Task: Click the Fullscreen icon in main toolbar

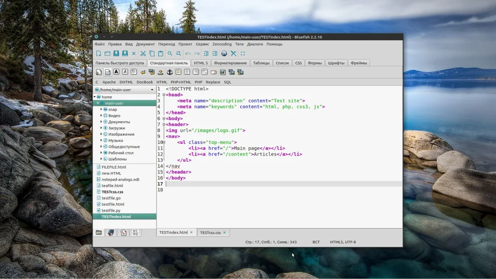Action: point(243,53)
